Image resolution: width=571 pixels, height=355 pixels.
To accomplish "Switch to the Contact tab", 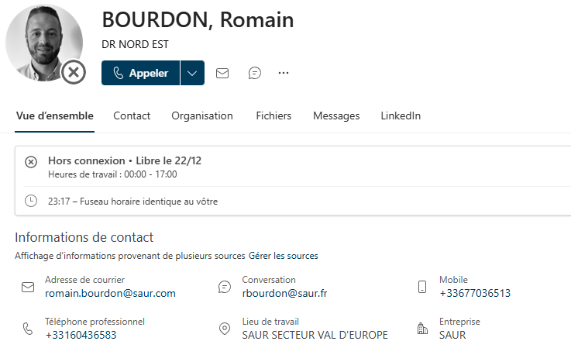I will (x=132, y=115).
